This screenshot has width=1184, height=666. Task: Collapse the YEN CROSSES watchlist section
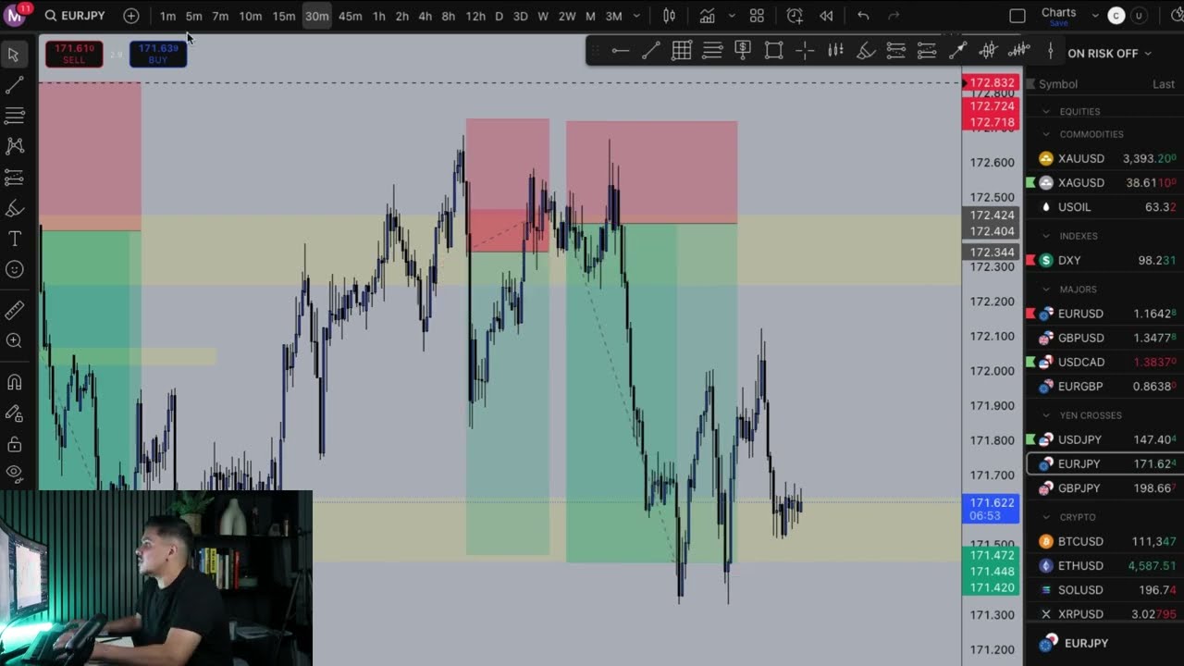(x=1046, y=415)
